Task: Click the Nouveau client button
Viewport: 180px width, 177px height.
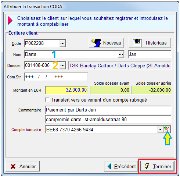Action: pos(106,43)
